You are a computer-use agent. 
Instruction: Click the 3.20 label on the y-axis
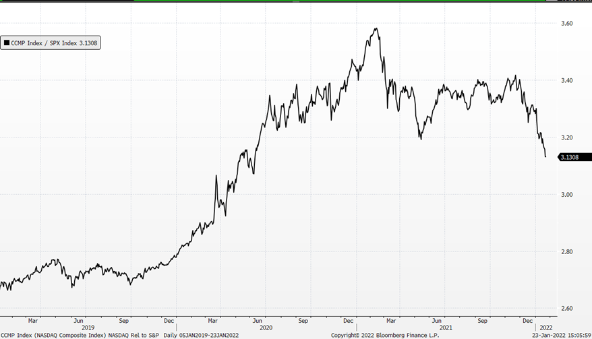pyautogui.click(x=566, y=137)
